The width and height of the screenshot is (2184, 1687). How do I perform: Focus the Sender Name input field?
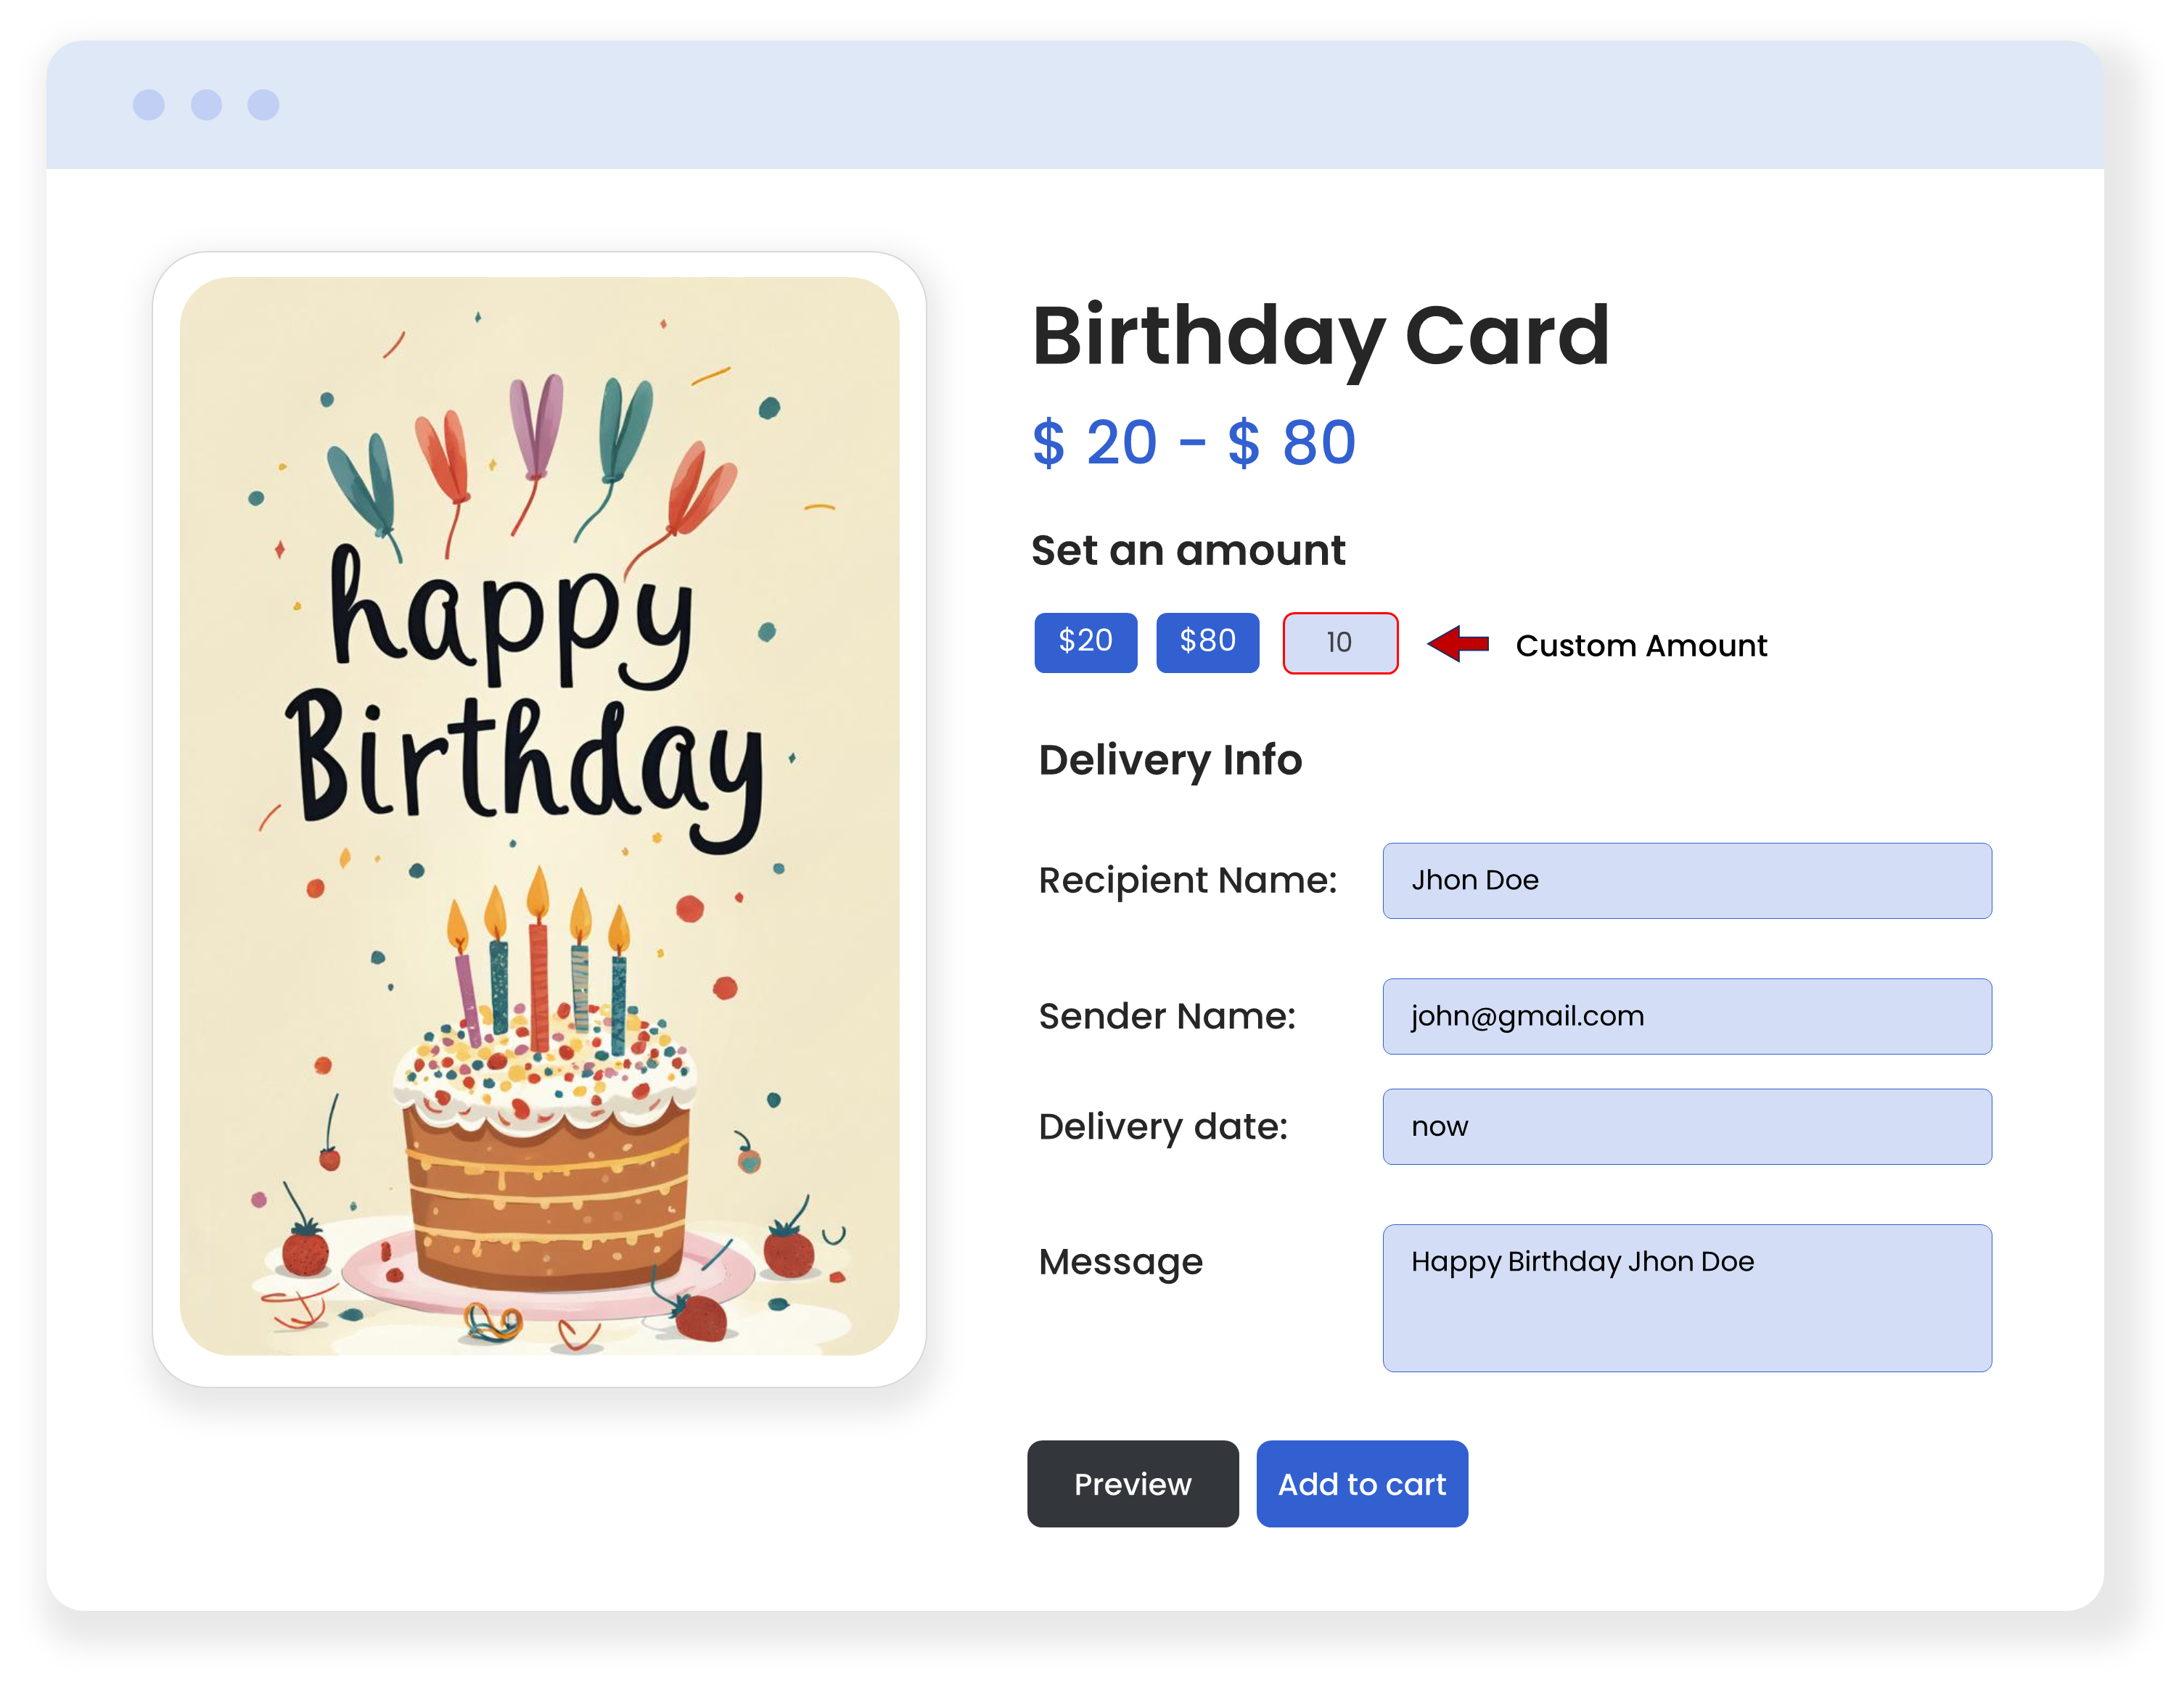click(1686, 1016)
